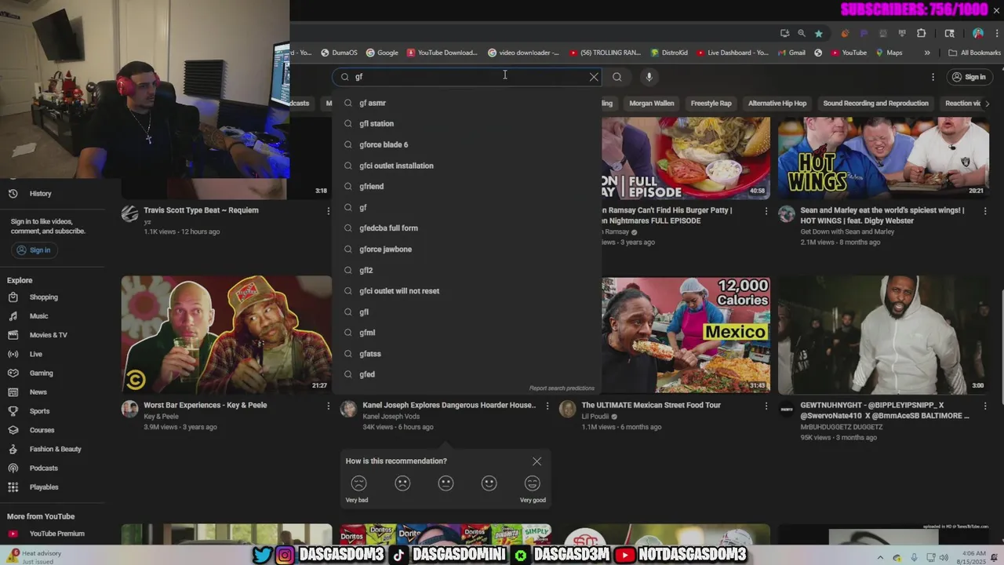Viewport: 1004px width, 565px height.
Task: Open Worst Bar Experiences Key & Peele thumbnail
Action: pos(227,334)
